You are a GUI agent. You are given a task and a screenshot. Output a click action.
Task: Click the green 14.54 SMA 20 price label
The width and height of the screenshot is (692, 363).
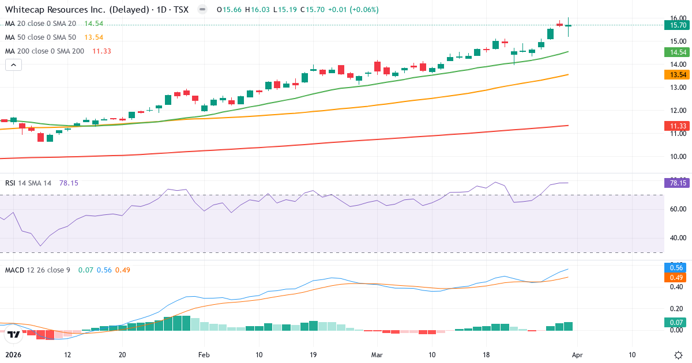(x=676, y=52)
